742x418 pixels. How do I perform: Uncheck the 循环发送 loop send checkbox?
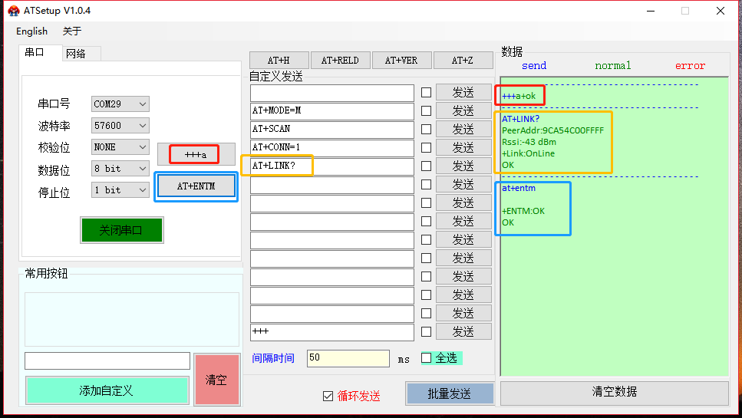pos(328,396)
